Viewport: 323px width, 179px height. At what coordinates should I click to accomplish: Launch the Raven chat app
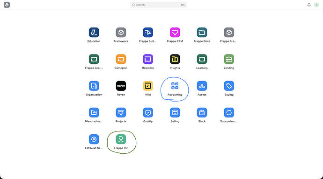121,86
